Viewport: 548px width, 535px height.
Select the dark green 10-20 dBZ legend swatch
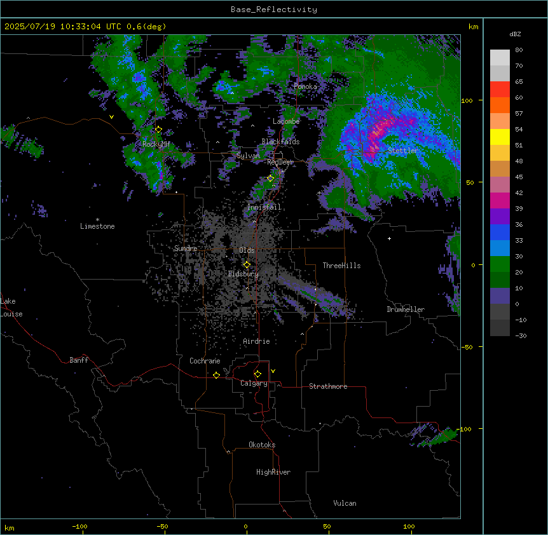coord(500,280)
